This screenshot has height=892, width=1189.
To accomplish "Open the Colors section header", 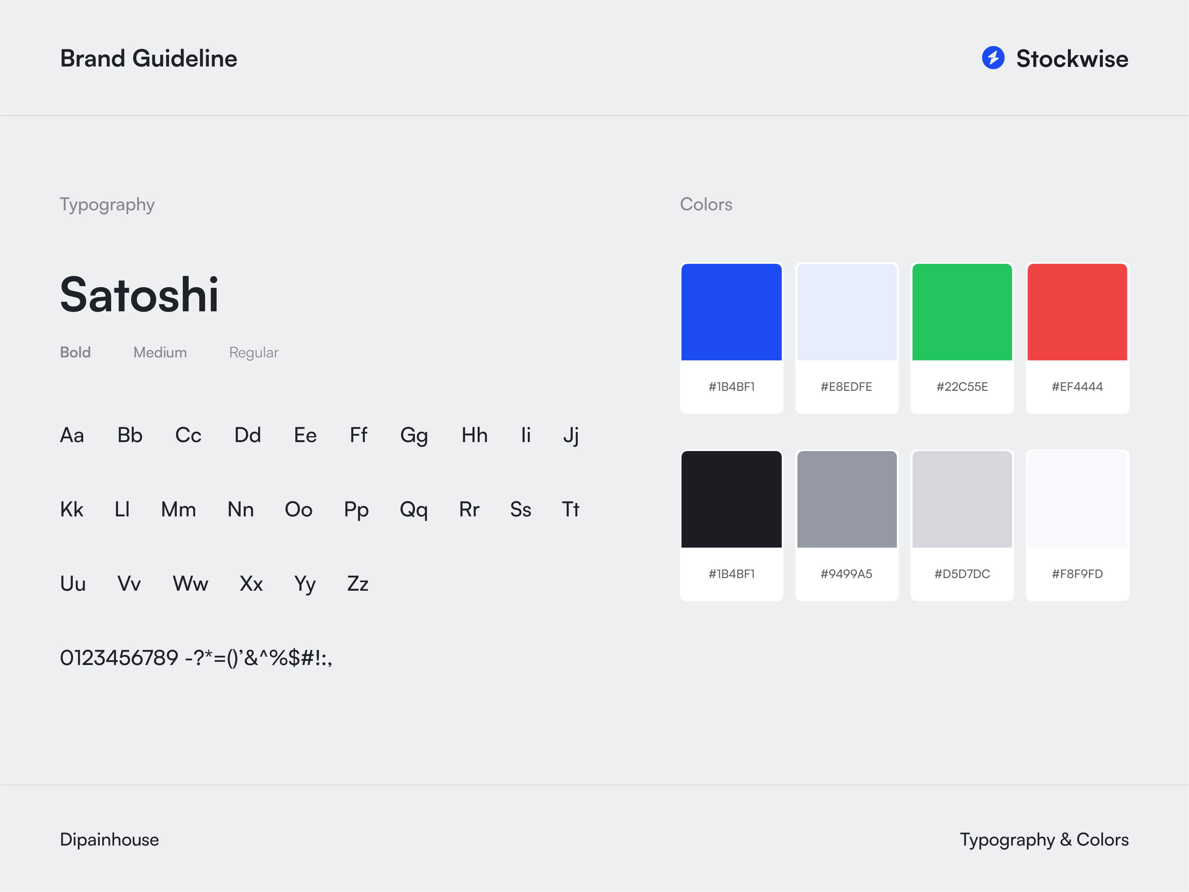I will 706,204.
